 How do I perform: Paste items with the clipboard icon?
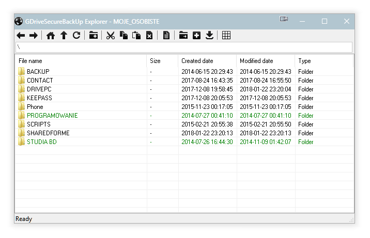(136, 35)
